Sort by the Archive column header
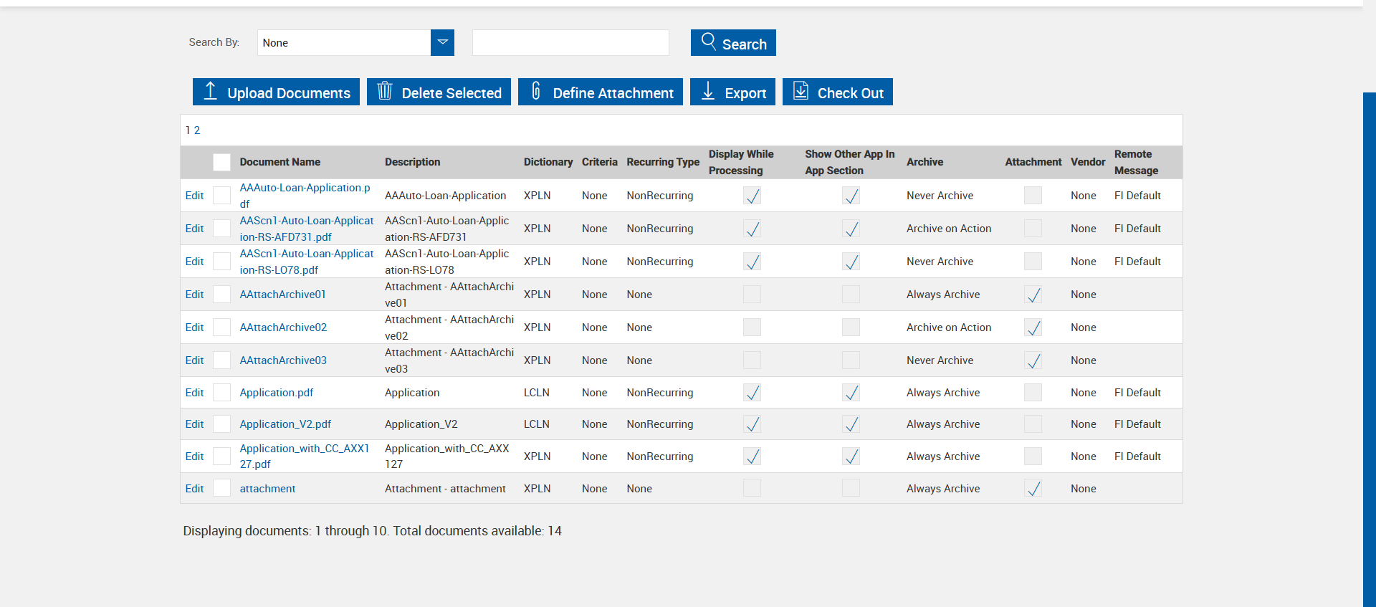Screen dimensions: 1376x607 (924, 162)
